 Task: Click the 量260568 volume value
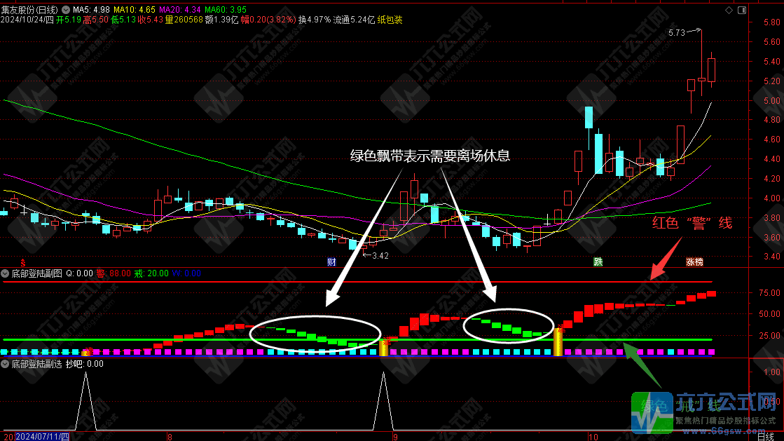tap(184, 20)
